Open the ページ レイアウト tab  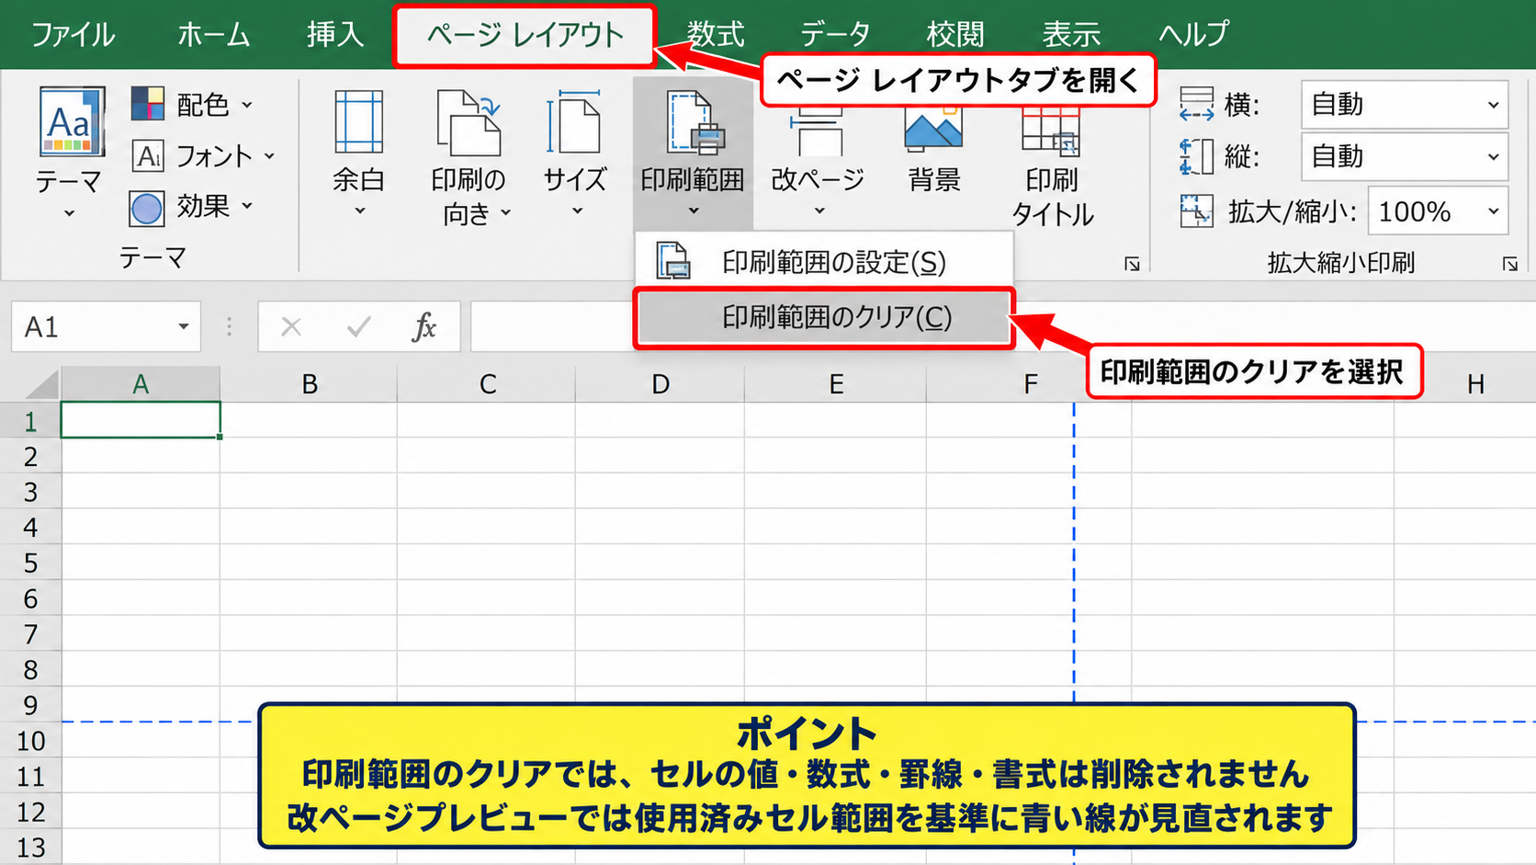click(x=525, y=35)
